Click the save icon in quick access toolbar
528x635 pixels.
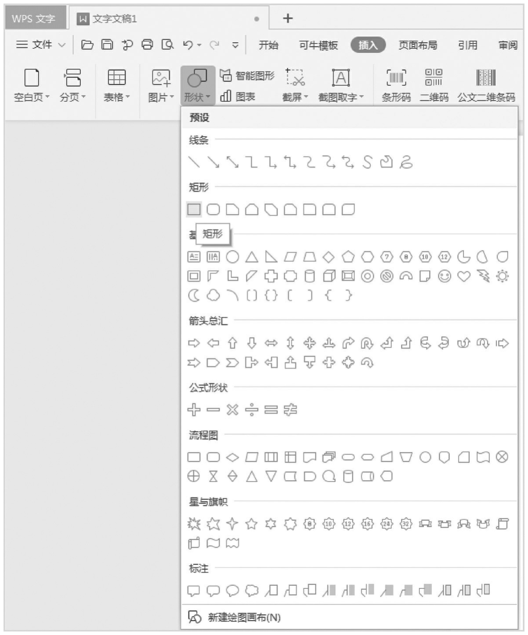[107, 44]
